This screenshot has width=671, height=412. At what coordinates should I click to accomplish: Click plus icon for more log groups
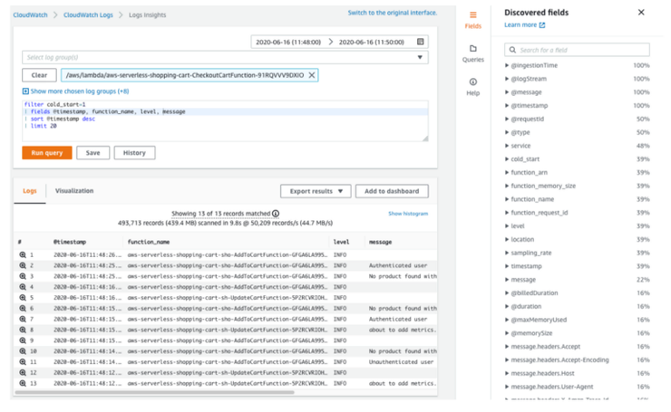(x=25, y=91)
